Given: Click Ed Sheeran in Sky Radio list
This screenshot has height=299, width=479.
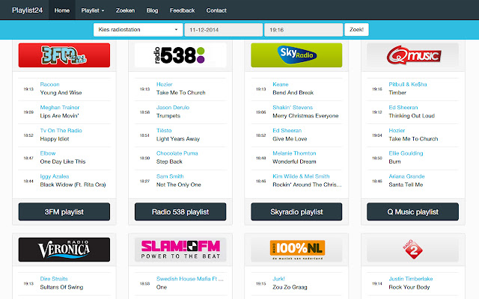Looking at the screenshot, I should 287,130.
